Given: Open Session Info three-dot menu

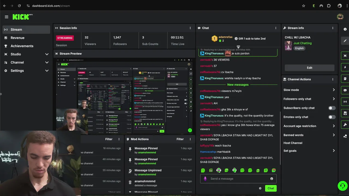Looking at the screenshot, I should point(190,28).
